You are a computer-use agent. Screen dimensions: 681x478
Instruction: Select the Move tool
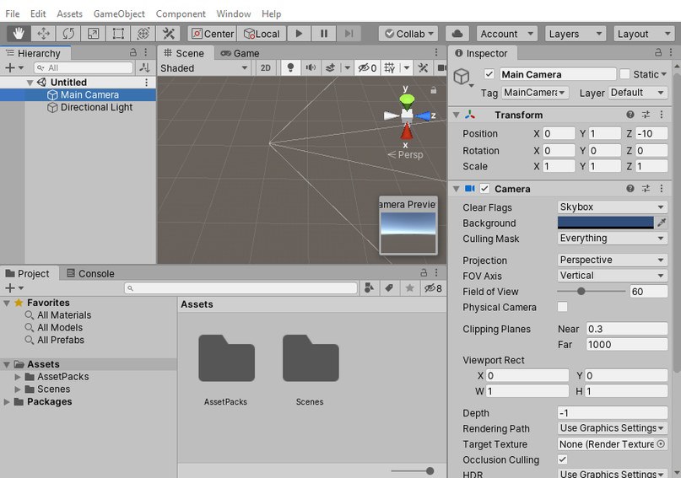(43, 34)
